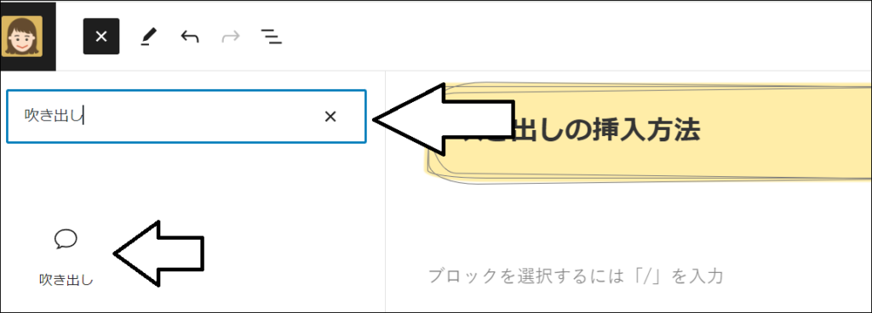Click the grayed-out redo arrow
The height and width of the screenshot is (313, 872).
[x=231, y=37]
